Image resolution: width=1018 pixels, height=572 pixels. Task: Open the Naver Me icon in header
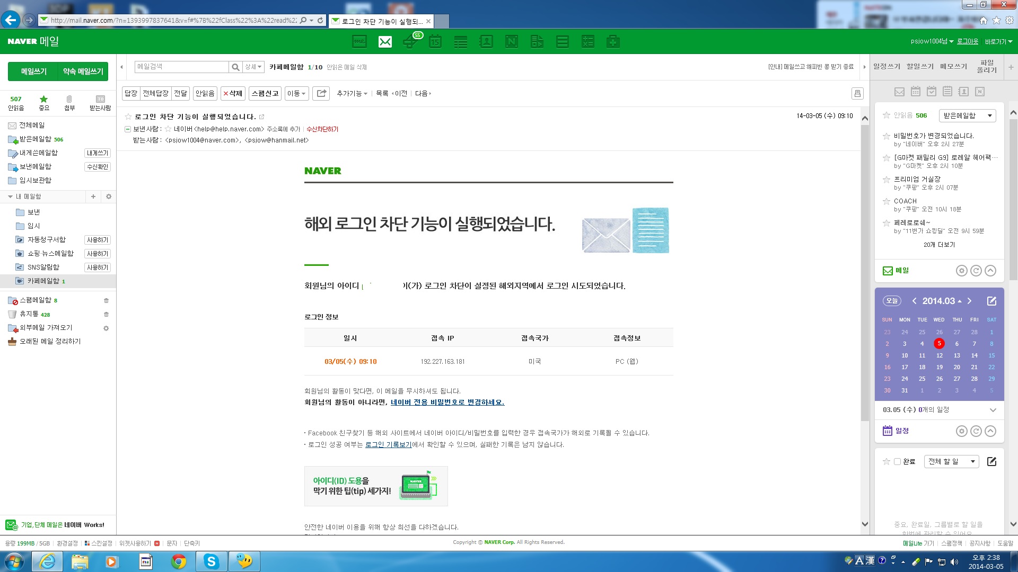[359, 41]
